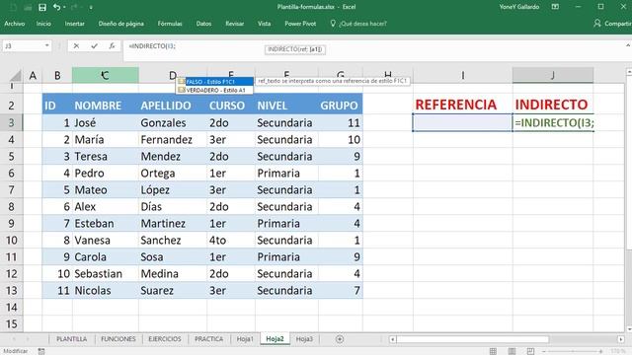This screenshot has height=355, width=632.
Task: Click the cell containing =INDIRECTO(I3;
Action: 553,122
